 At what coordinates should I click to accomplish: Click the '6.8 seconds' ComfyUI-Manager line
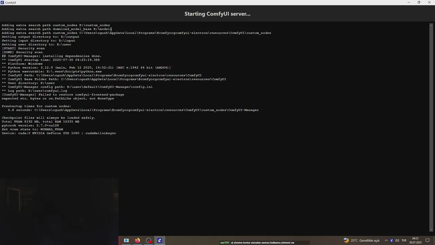tap(133, 110)
